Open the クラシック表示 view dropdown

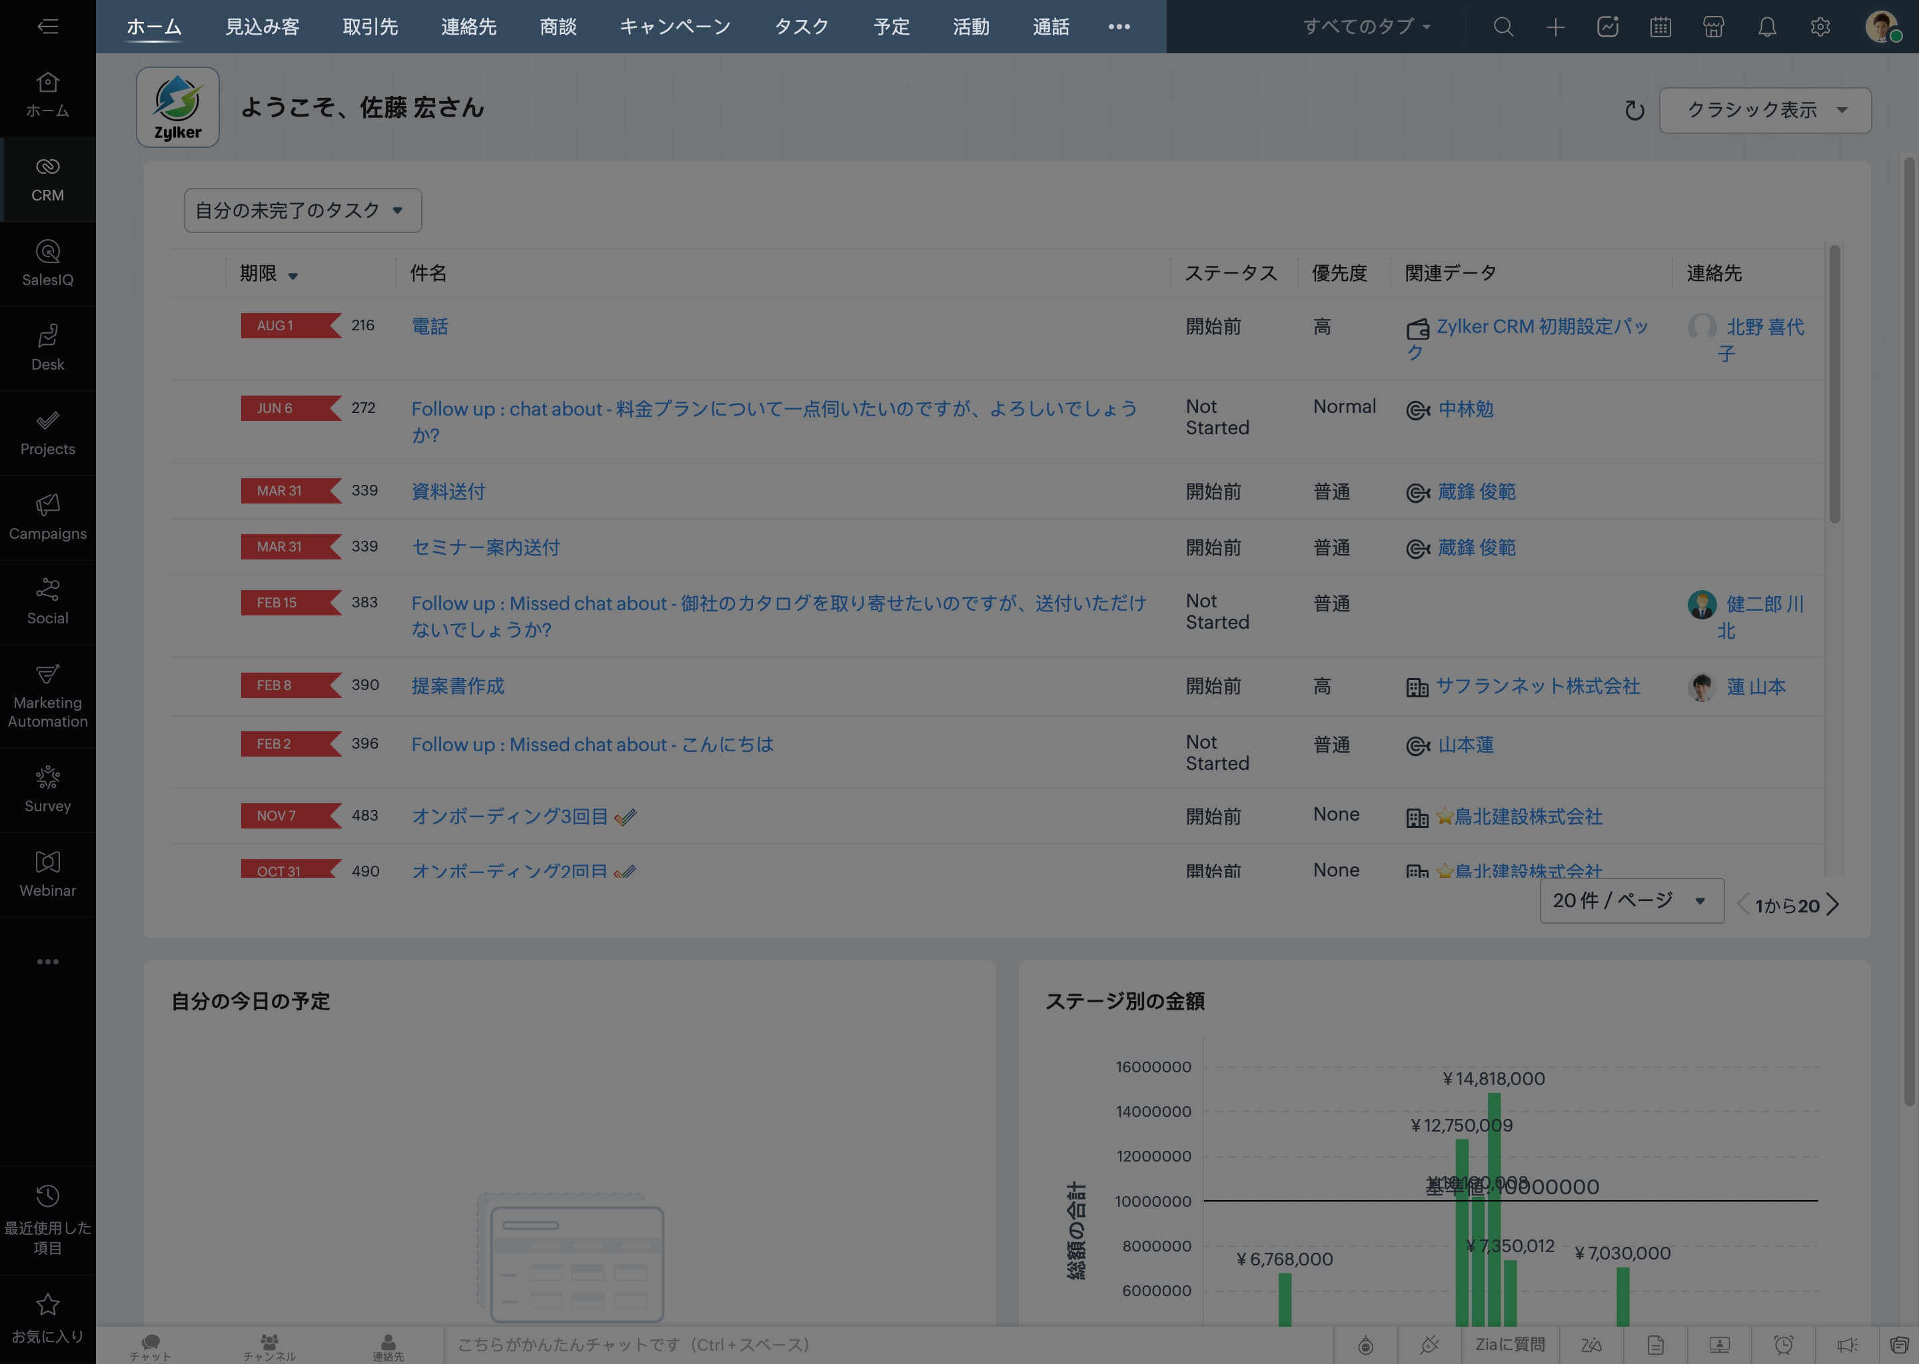[1764, 110]
